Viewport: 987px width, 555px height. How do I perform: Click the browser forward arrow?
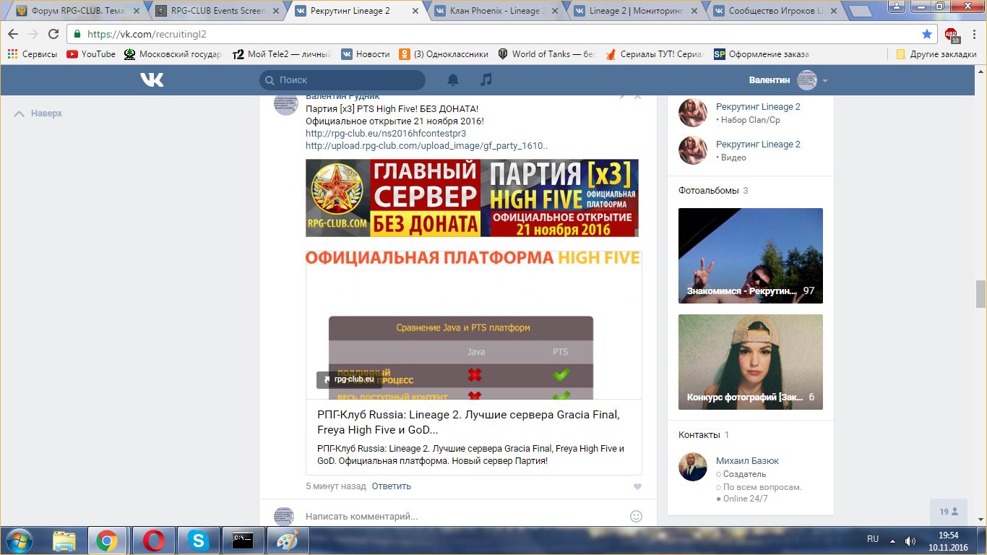click(x=33, y=34)
